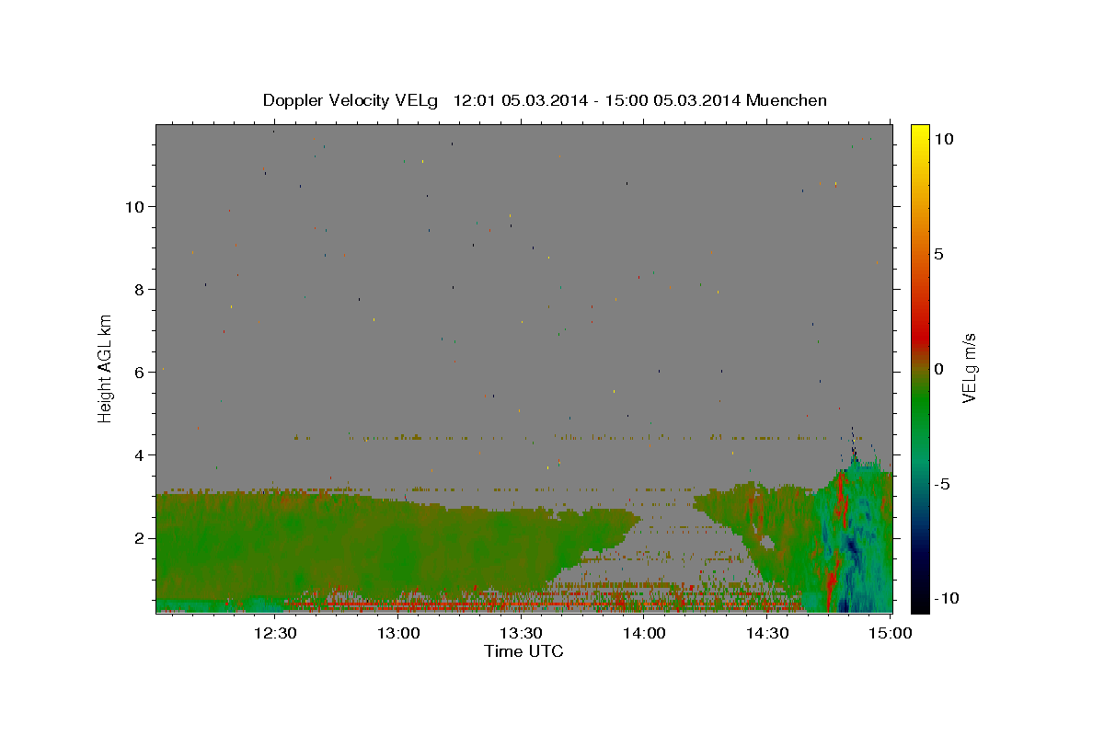This screenshot has height=736, width=1104.
Task: Click the 13:30 time tick label
Action: [522, 634]
